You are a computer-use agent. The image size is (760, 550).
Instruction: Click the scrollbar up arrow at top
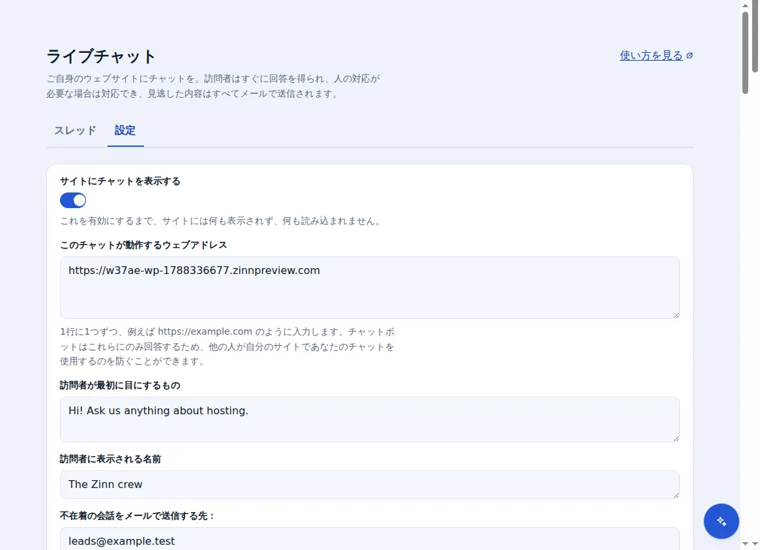(x=745, y=5)
